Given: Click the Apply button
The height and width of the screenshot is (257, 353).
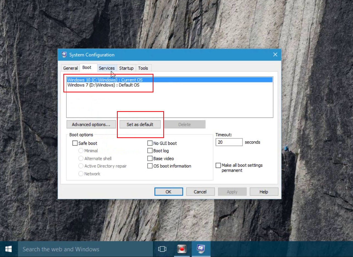Looking at the screenshot, I should pos(232,192).
